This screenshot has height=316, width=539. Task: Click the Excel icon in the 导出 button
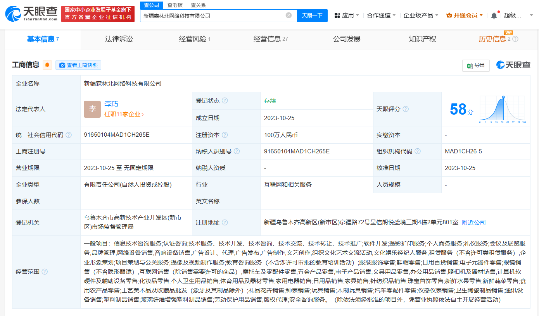pyautogui.click(x=470, y=65)
